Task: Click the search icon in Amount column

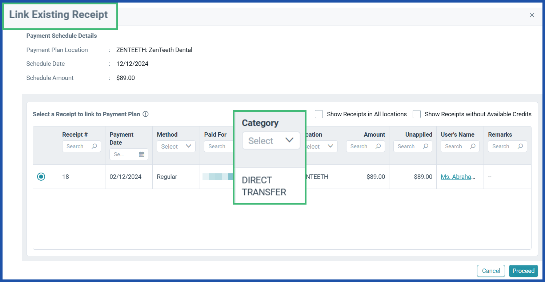Action: tap(378, 146)
